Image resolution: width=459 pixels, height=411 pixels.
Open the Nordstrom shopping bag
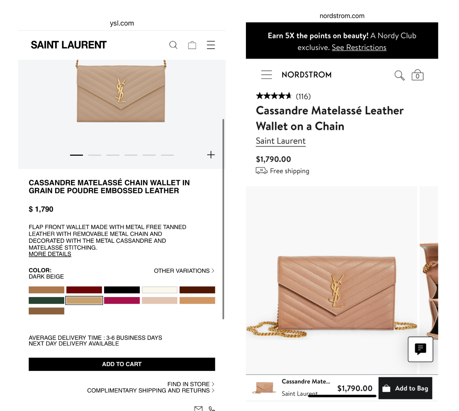point(417,75)
